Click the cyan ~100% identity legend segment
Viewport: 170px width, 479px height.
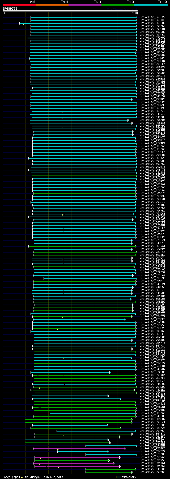pos(151,5)
